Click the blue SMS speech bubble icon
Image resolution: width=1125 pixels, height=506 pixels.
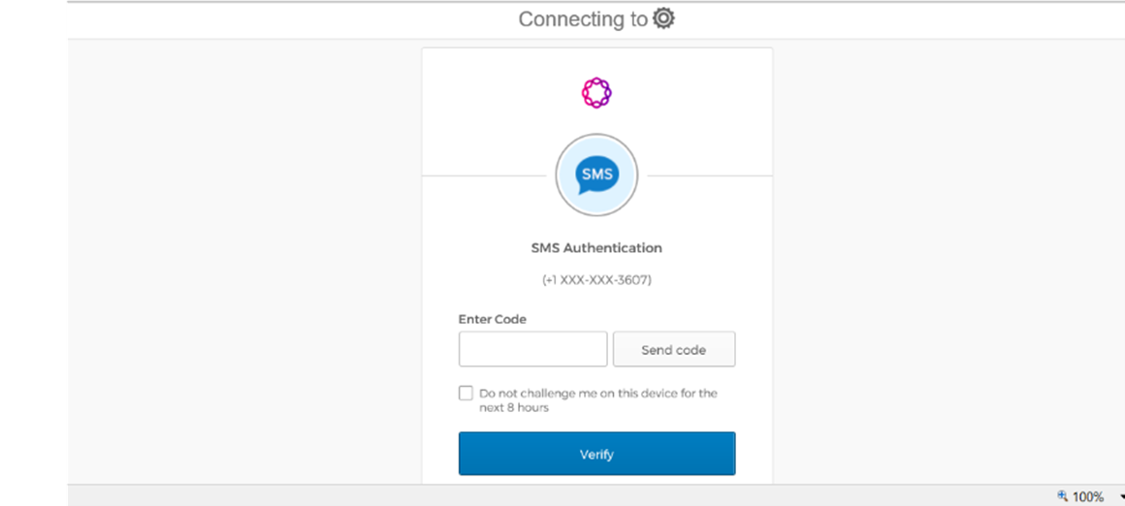coord(596,175)
